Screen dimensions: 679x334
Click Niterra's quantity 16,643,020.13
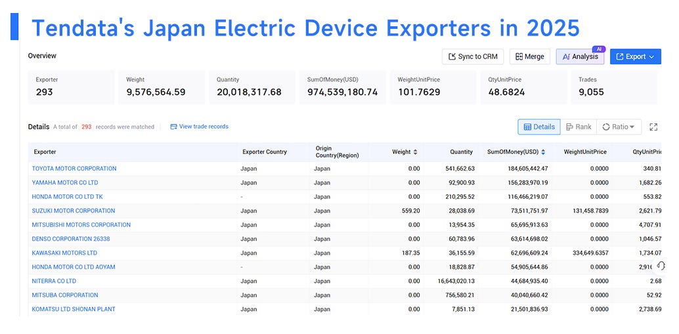click(456, 282)
